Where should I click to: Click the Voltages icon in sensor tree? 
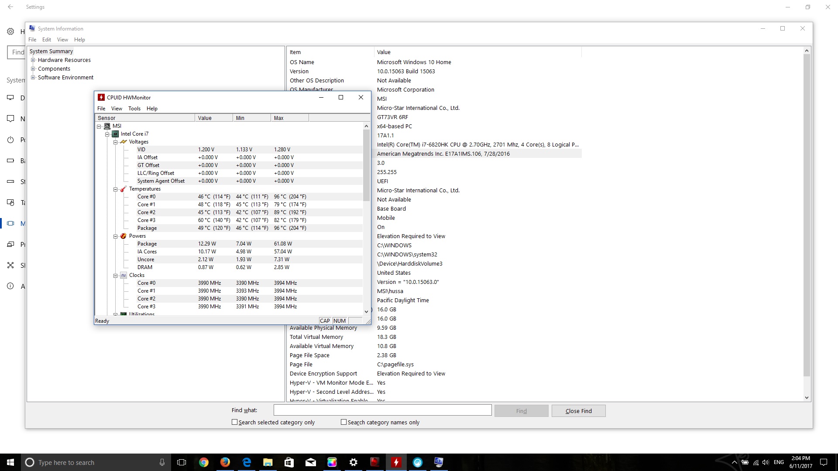coord(124,142)
